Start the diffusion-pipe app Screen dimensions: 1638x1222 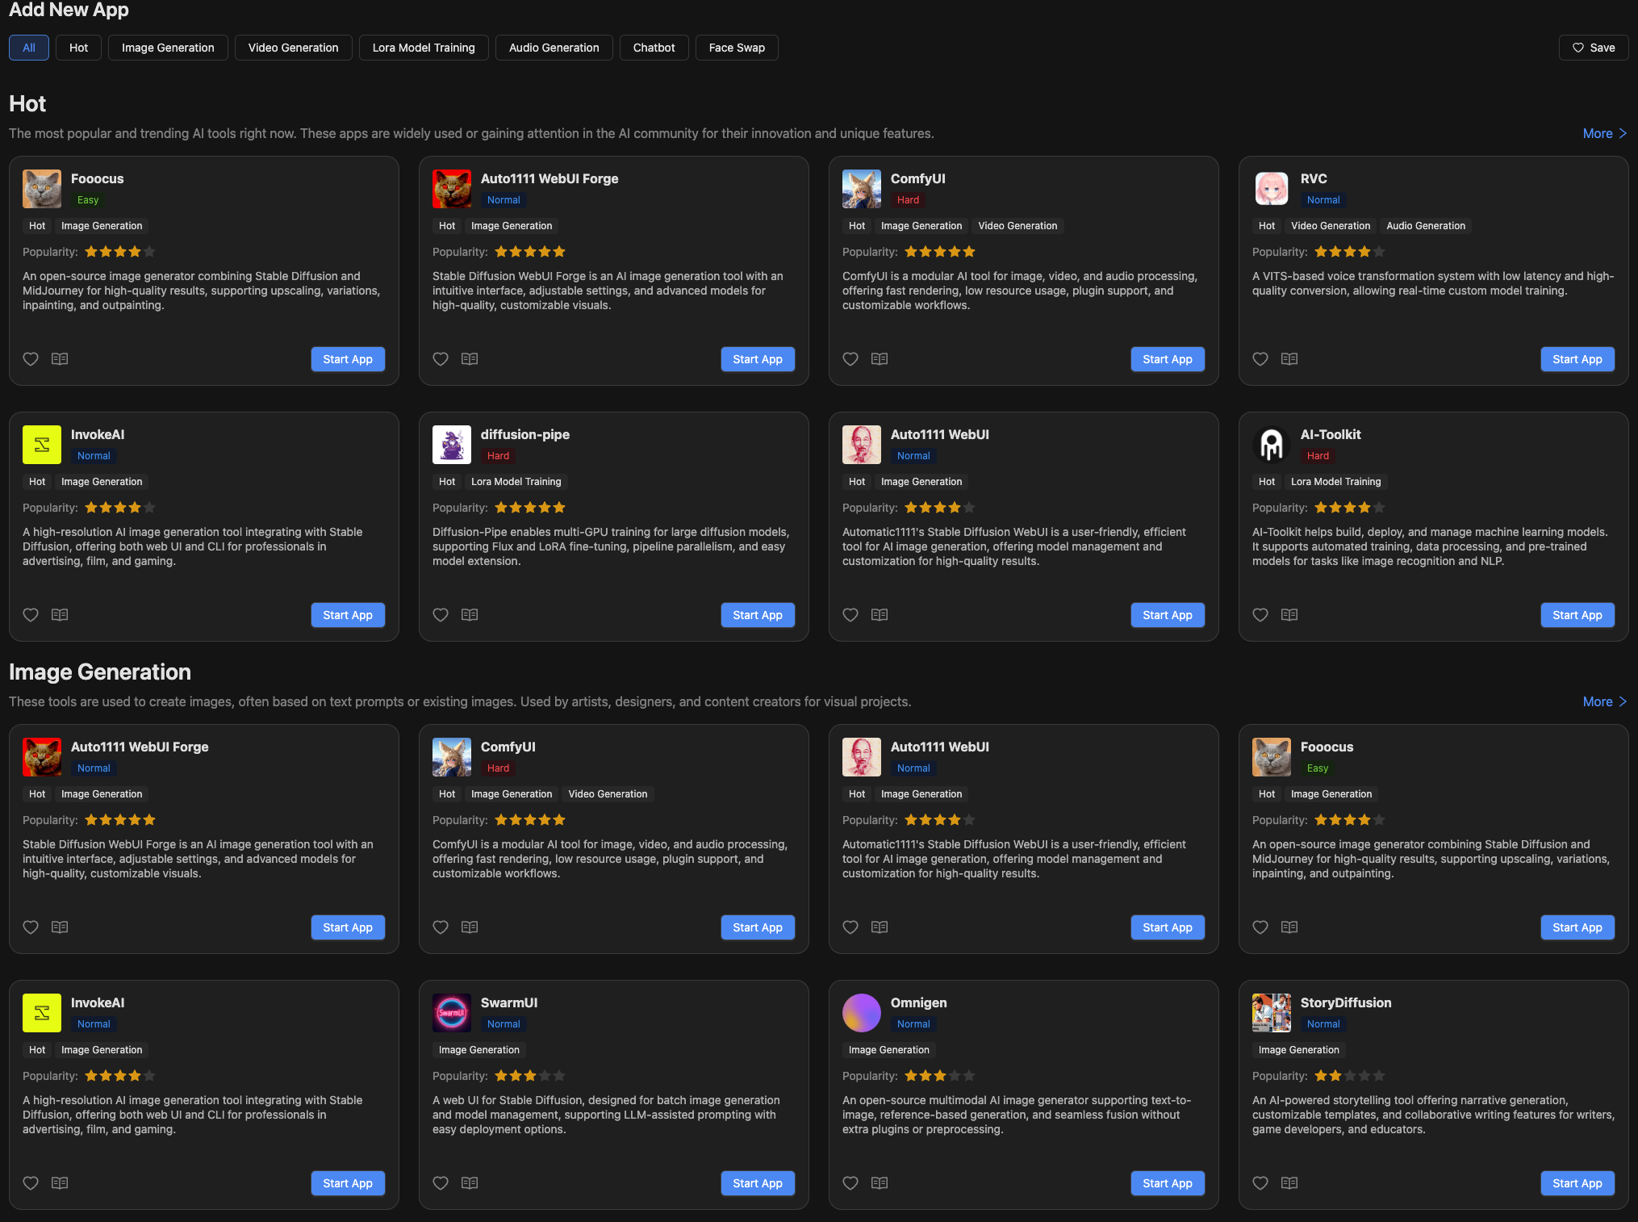pyautogui.click(x=758, y=615)
